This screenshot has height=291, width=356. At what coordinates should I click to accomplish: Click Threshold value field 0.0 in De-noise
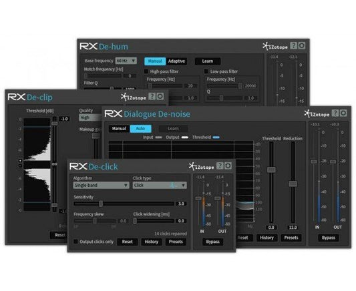coord(271,228)
